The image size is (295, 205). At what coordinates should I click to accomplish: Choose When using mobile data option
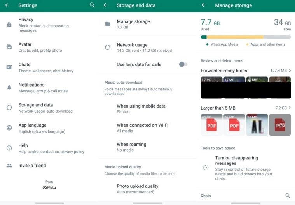point(148,109)
